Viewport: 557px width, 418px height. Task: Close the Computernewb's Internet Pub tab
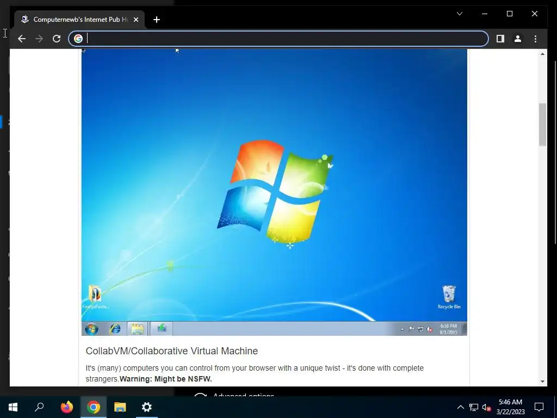[x=135, y=20]
